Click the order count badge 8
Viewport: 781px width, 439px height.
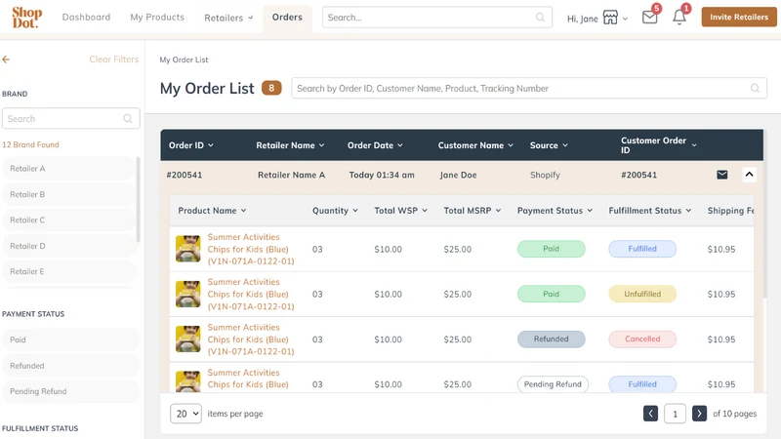pos(271,88)
